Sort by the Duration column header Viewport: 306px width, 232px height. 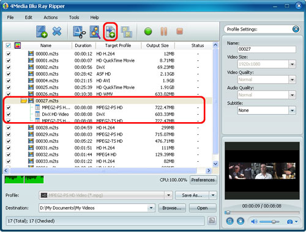84,45
